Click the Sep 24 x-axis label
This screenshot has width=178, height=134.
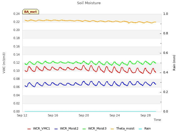[115, 115]
